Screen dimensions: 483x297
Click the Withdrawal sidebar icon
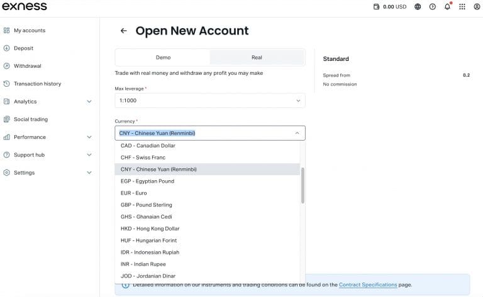tap(6, 66)
